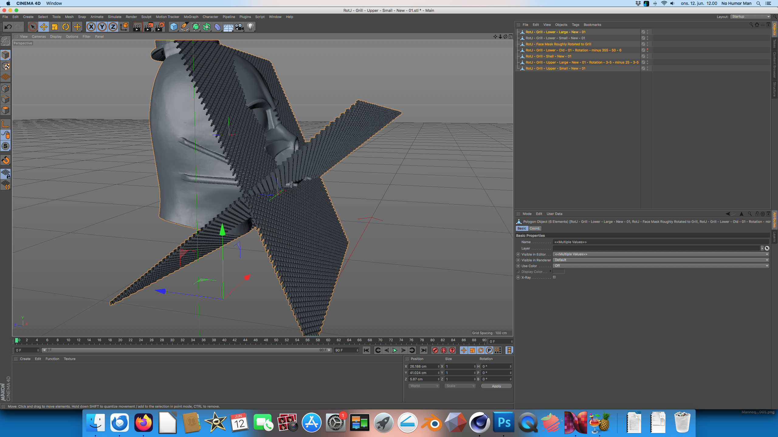Open the Takes side tab
Image resolution: width=778 pixels, height=437 pixels.
tap(775, 43)
